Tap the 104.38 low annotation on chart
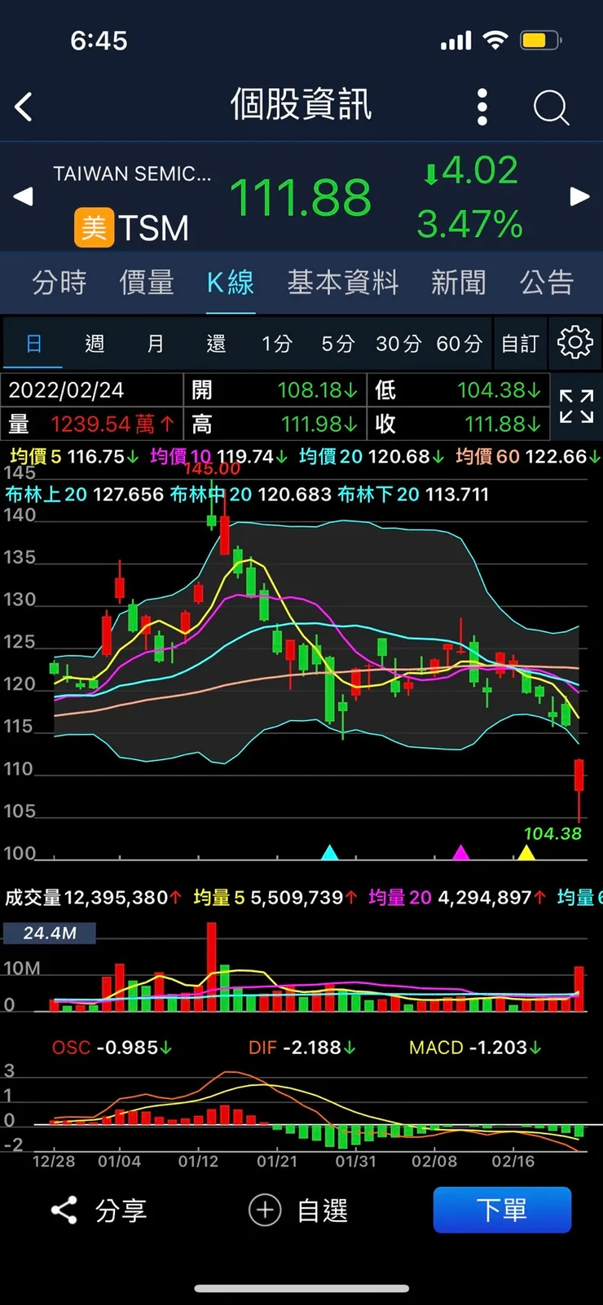The height and width of the screenshot is (1305, 603). click(552, 833)
